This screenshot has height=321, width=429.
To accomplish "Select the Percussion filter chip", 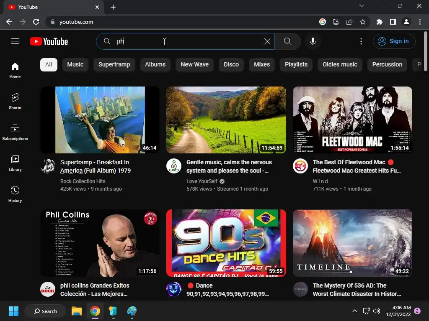I will pos(387,65).
